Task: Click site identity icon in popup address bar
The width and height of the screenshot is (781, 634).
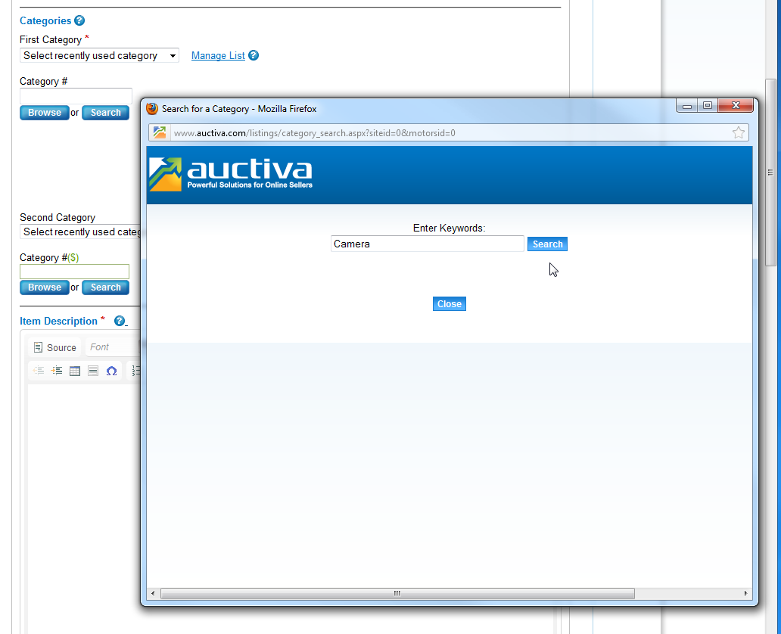Action: point(160,132)
